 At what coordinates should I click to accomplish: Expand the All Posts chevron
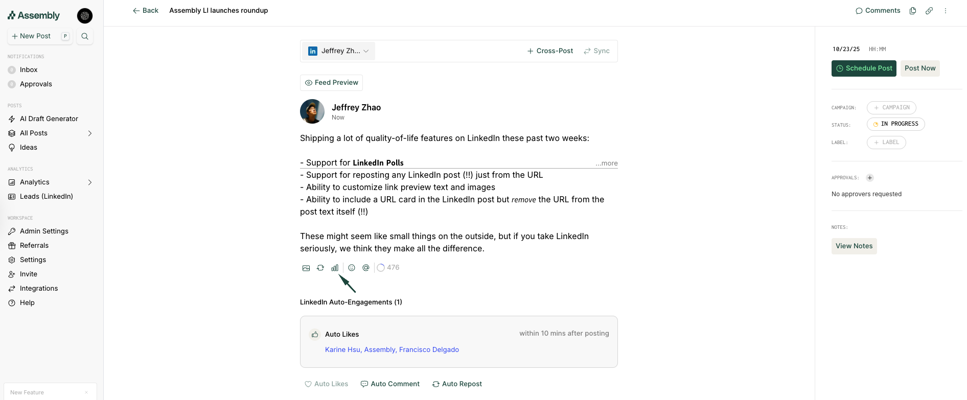tap(90, 133)
